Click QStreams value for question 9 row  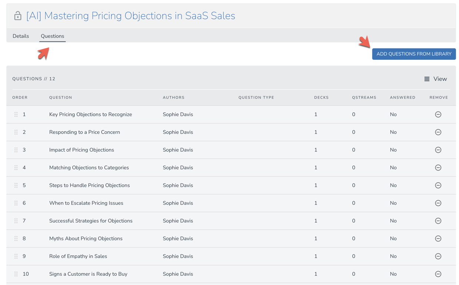(x=354, y=257)
